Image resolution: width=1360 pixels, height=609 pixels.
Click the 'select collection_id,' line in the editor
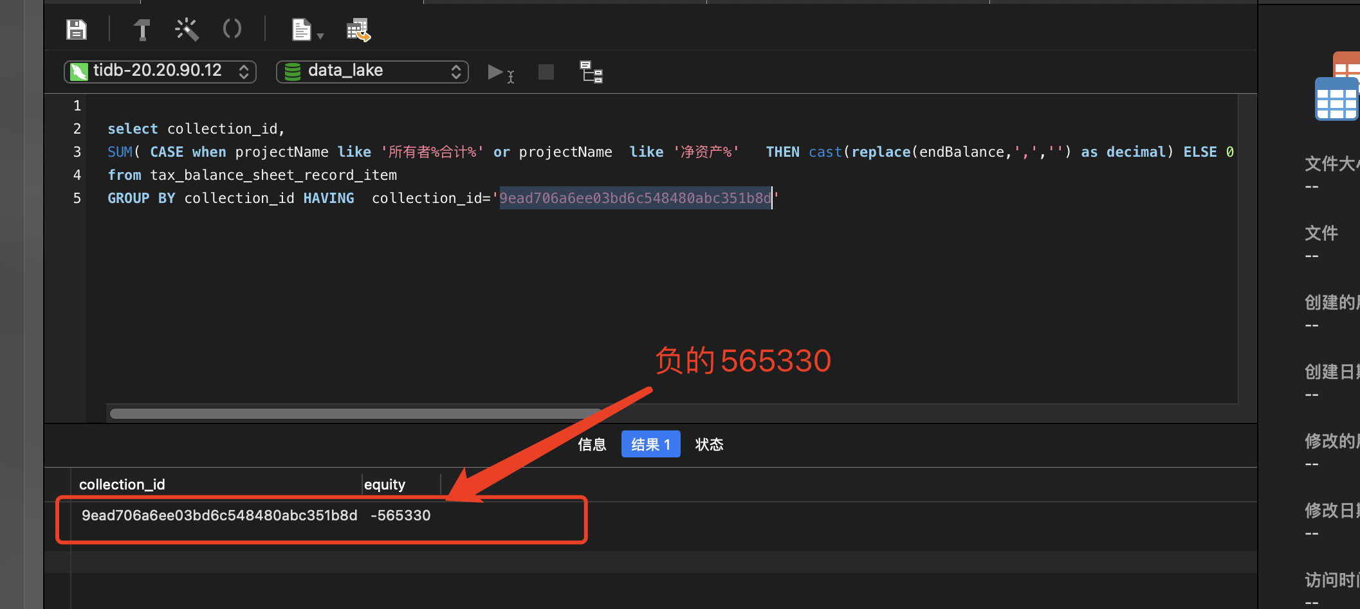click(x=196, y=128)
